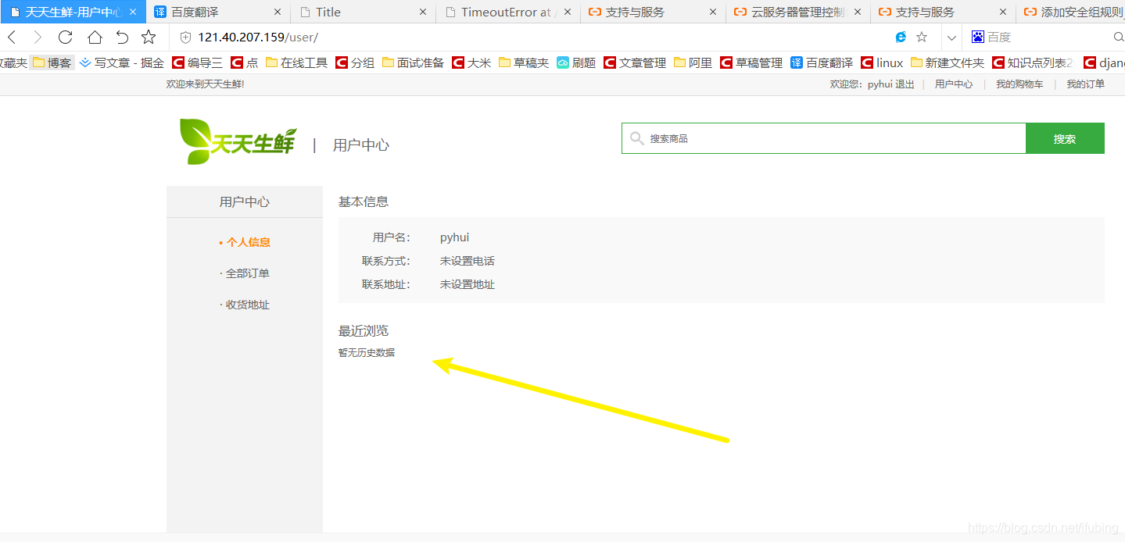The height and width of the screenshot is (542, 1125).
Task: Open the 百度翻译 bookmark
Action: [x=821, y=62]
